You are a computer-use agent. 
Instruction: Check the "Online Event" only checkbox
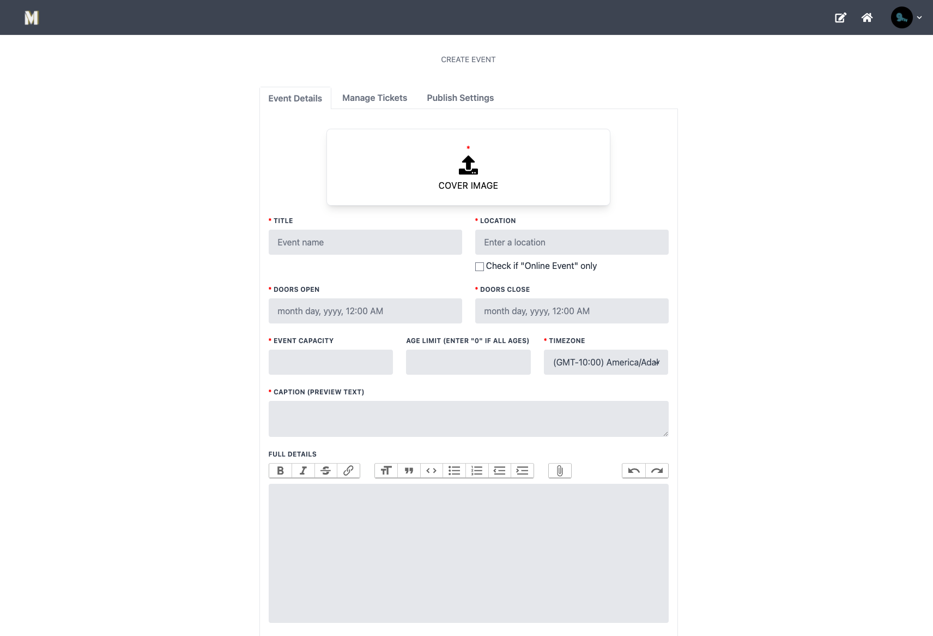click(480, 267)
